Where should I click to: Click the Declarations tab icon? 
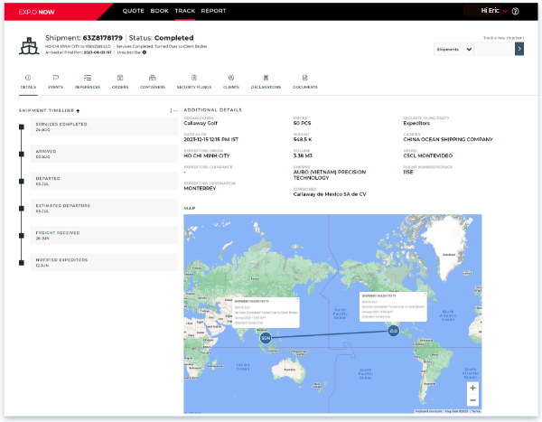[x=266, y=78]
